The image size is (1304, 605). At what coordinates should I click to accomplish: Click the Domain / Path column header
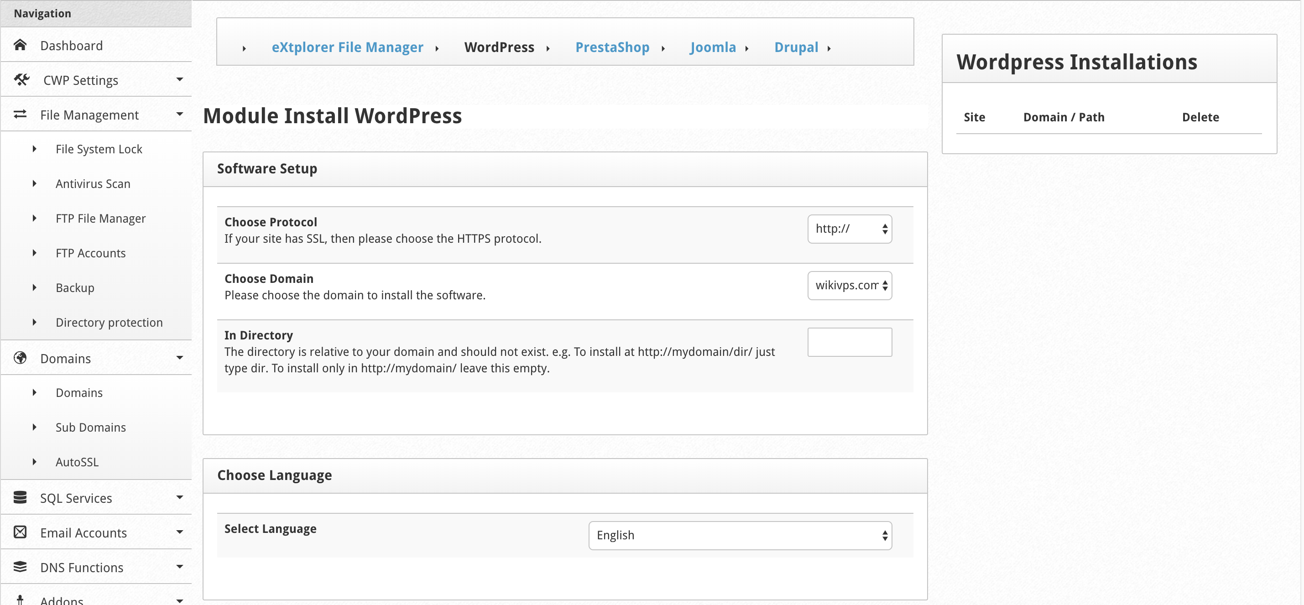coord(1064,117)
